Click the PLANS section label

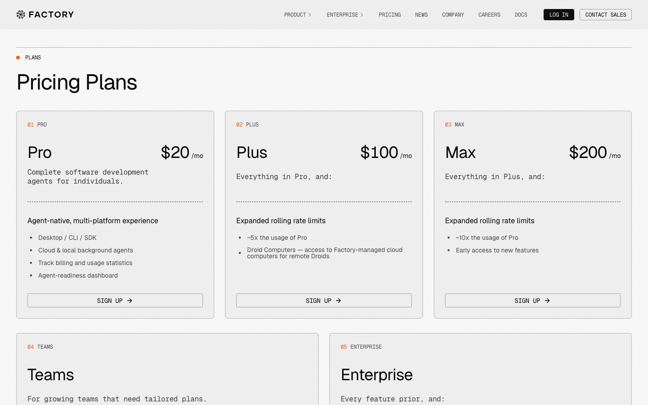tap(33, 58)
